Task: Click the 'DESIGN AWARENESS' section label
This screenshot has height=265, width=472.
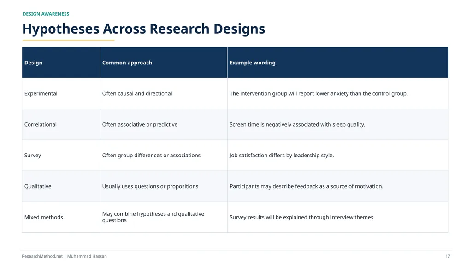Action: 46,14
